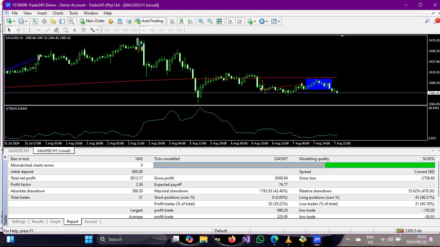Activate the standard cursor arrow mode
The width and height of the screenshot is (440, 247).
(x=9, y=30)
